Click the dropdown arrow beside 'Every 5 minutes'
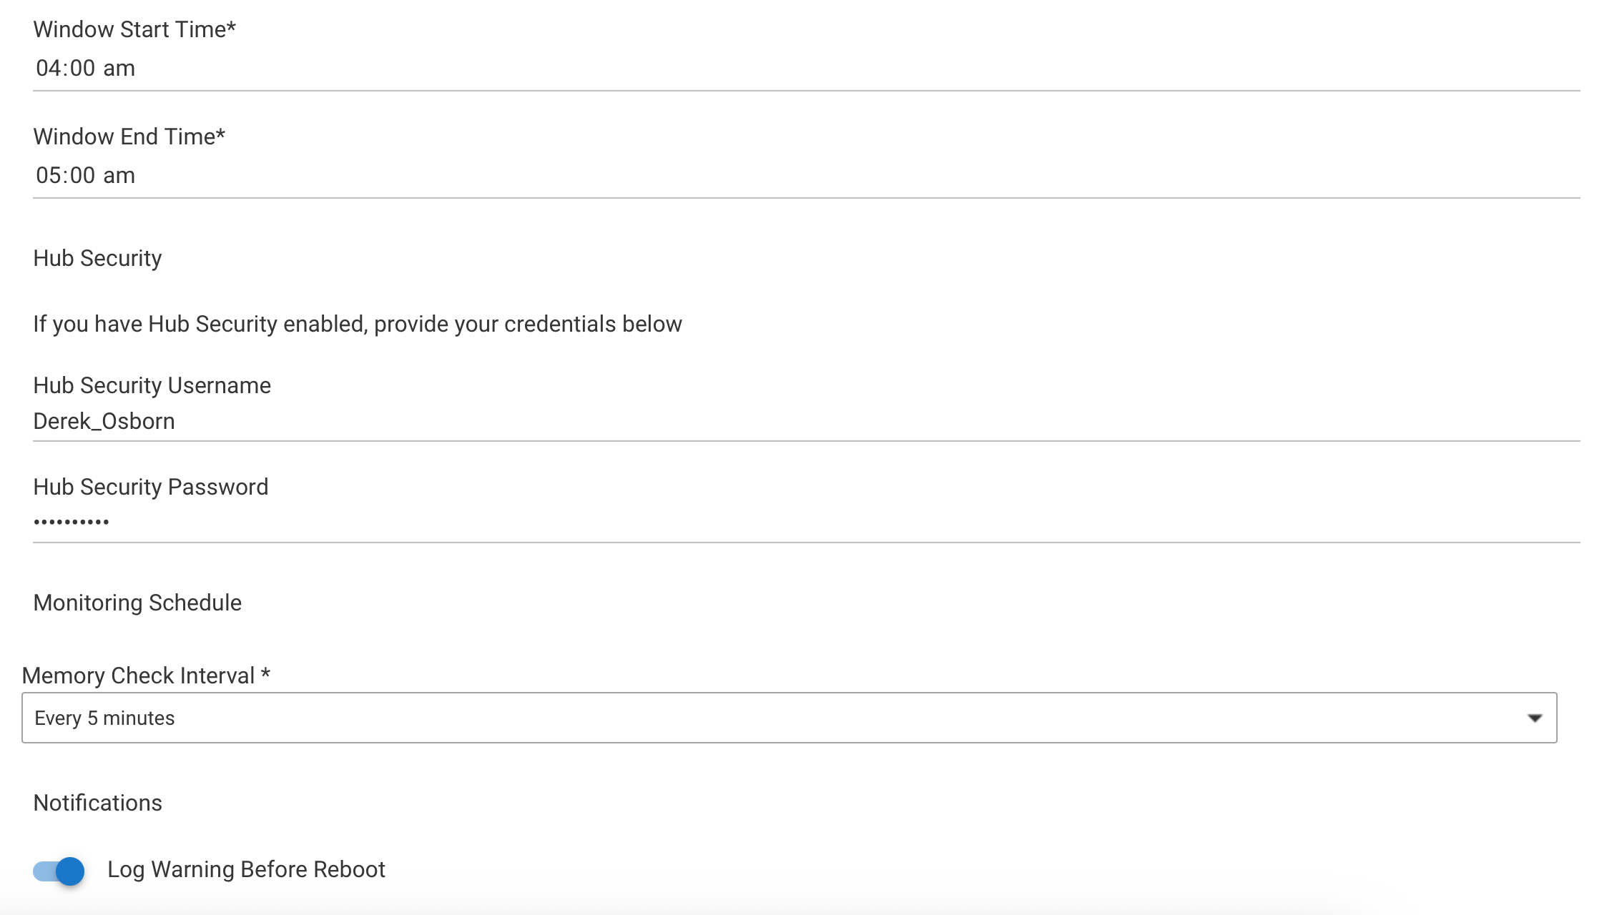 click(x=1534, y=718)
